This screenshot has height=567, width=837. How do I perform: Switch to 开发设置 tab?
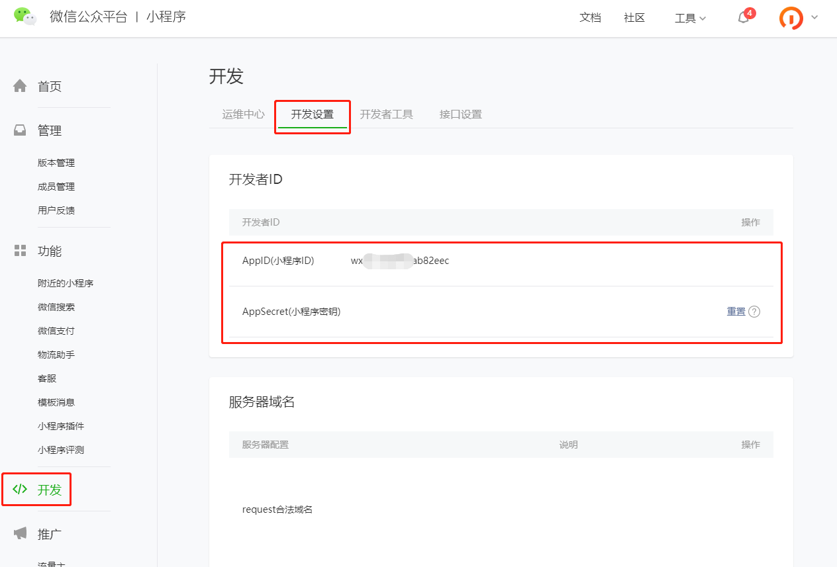coord(313,114)
